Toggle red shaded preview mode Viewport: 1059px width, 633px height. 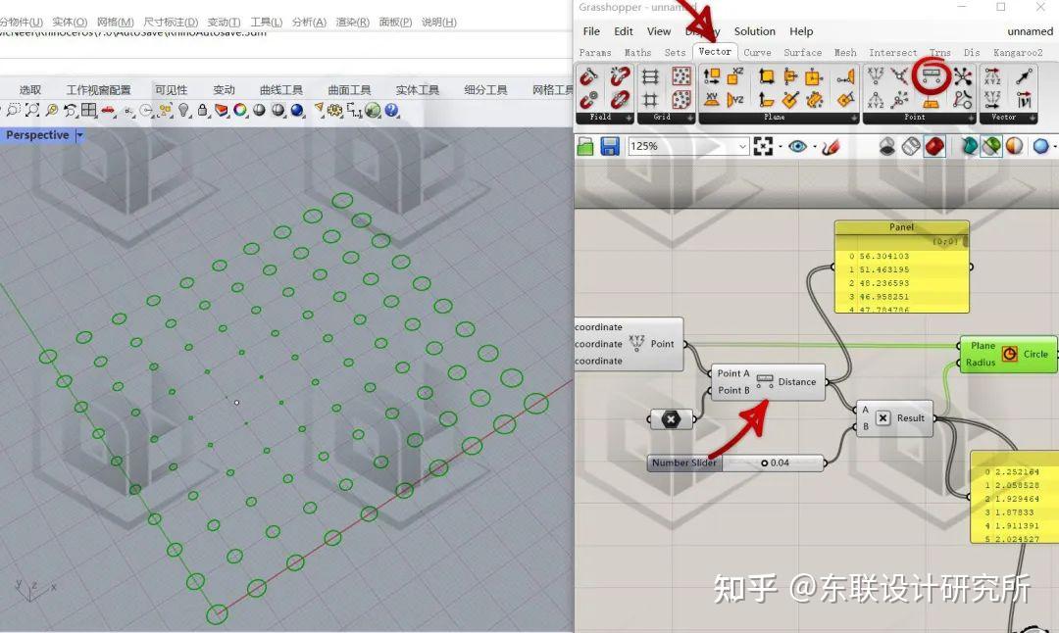coord(934,146)
